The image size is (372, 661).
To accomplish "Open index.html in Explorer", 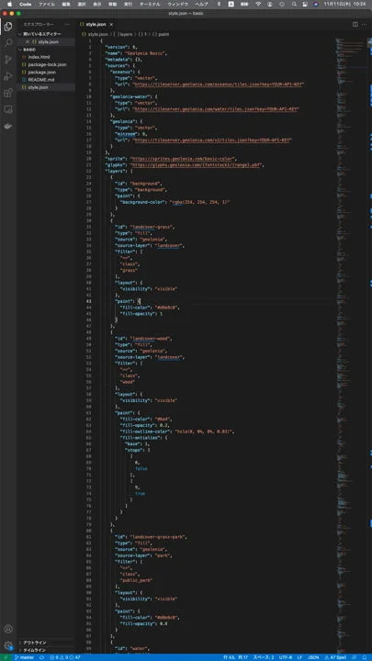I will point(46,57).
